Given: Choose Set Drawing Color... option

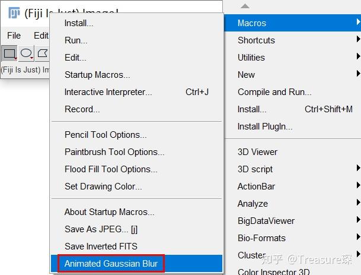Looking at the screenshot, I should [x=103, y=186].
